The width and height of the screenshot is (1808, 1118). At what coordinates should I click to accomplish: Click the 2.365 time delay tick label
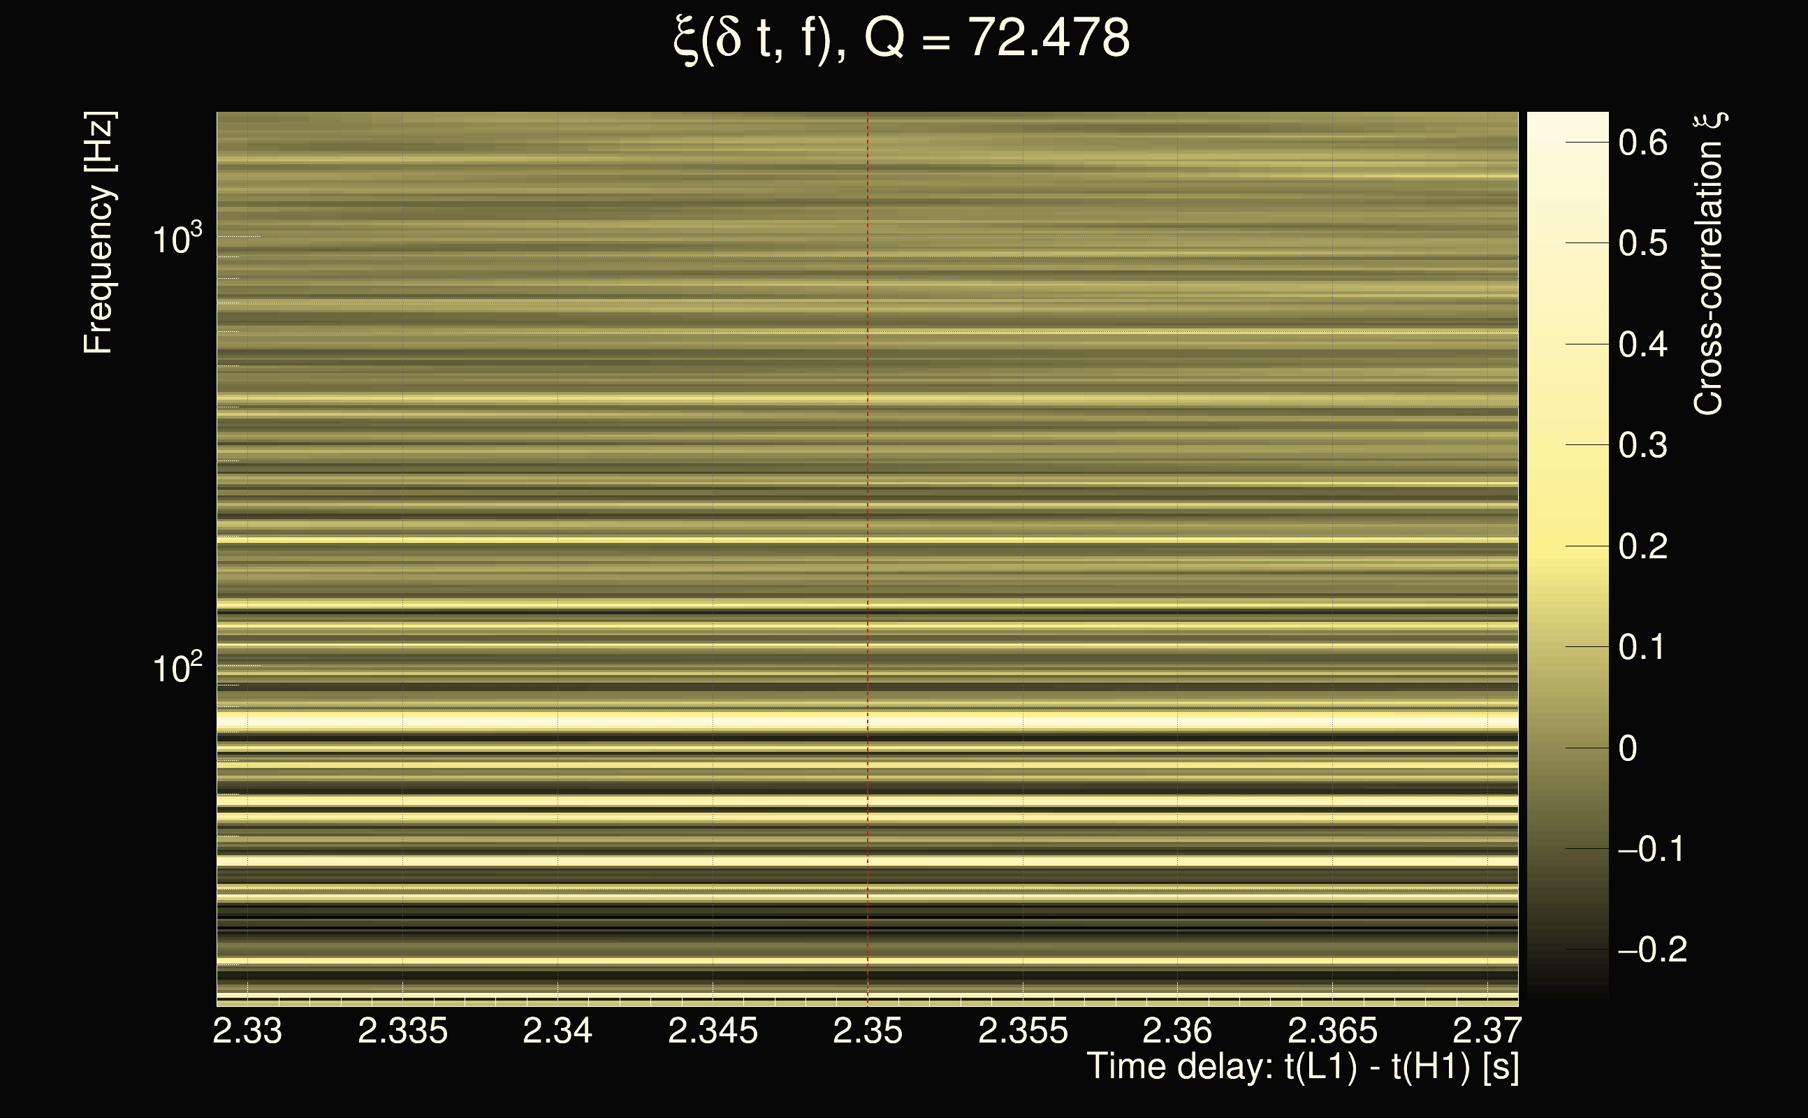1332,1031
